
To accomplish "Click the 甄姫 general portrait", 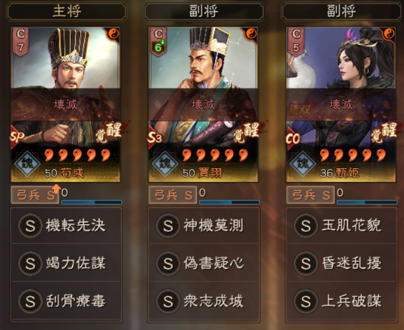I will click(341, 104).
